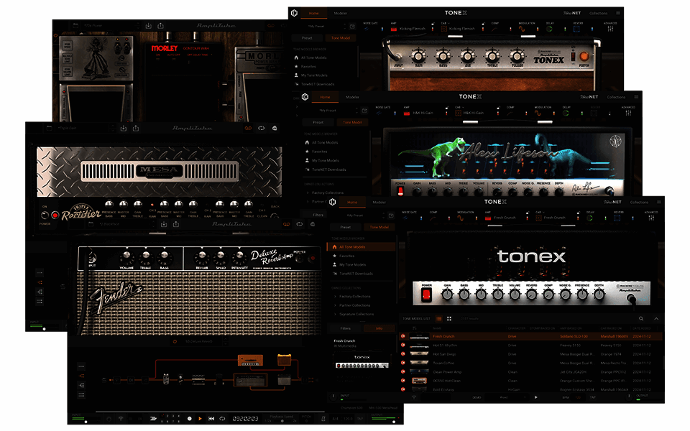The image size is (690, 431).
Task: Expand the Signature Collections section
Action: point(357,314)
